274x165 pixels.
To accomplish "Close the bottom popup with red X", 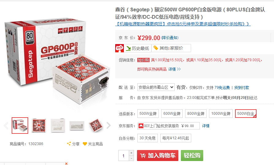I will (66, 163).
